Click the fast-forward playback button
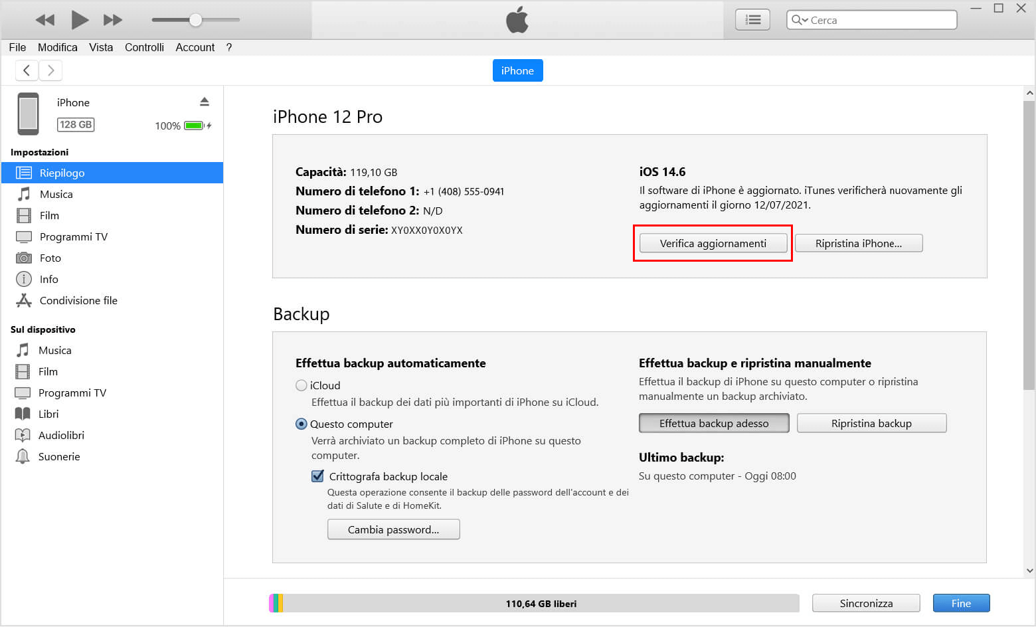This screenshot has width=1036, height=627. pyautogui.click(x=113, y=20)
